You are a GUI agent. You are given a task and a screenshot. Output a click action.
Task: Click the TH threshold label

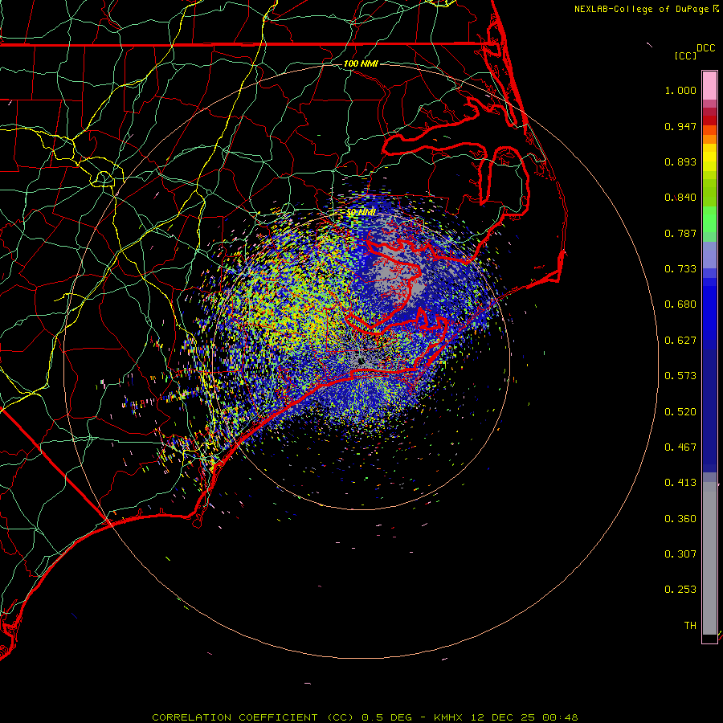[x=690, y=626]
